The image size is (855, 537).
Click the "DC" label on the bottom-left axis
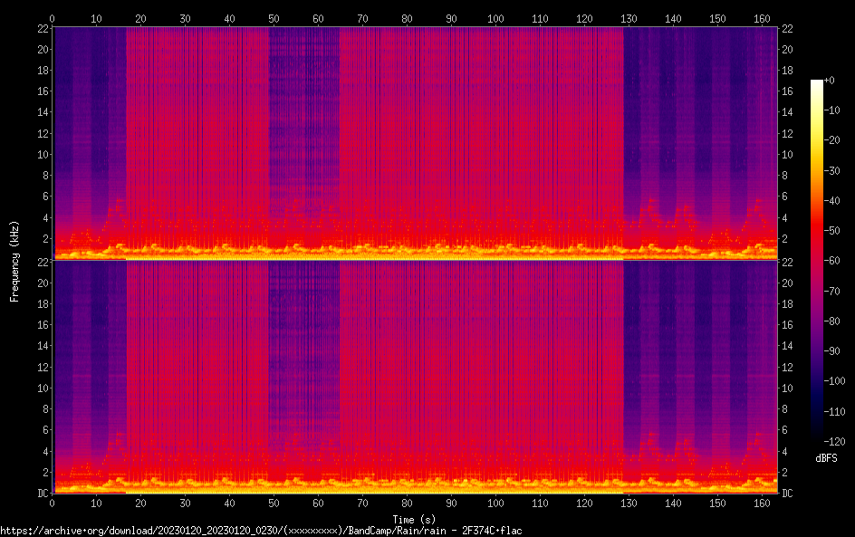click(x=42, y=494)
